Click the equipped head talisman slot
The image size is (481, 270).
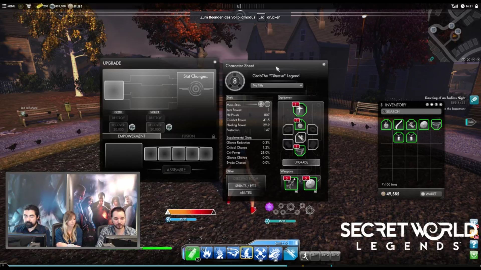tap(300, 109)
